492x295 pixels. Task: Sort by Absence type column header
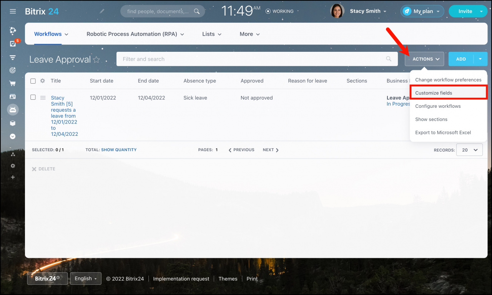199,81
